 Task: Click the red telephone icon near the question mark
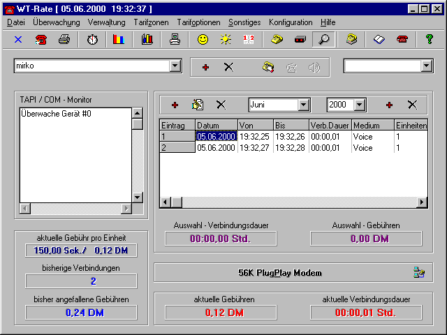click(x=402, y=39)
